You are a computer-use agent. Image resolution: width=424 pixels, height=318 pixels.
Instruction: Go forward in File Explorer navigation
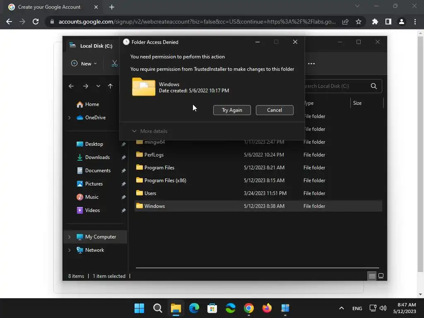[86, 86]
